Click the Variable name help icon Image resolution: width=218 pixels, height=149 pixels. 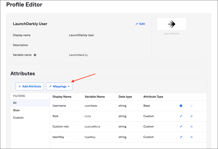35,55
